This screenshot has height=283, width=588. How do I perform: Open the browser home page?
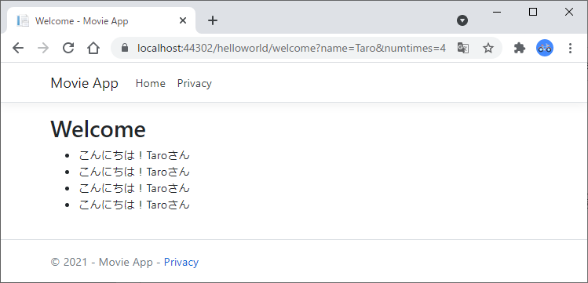pyautogui.click(x=93, y=48)
